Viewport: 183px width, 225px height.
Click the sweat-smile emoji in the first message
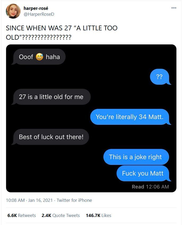(39, 57)
